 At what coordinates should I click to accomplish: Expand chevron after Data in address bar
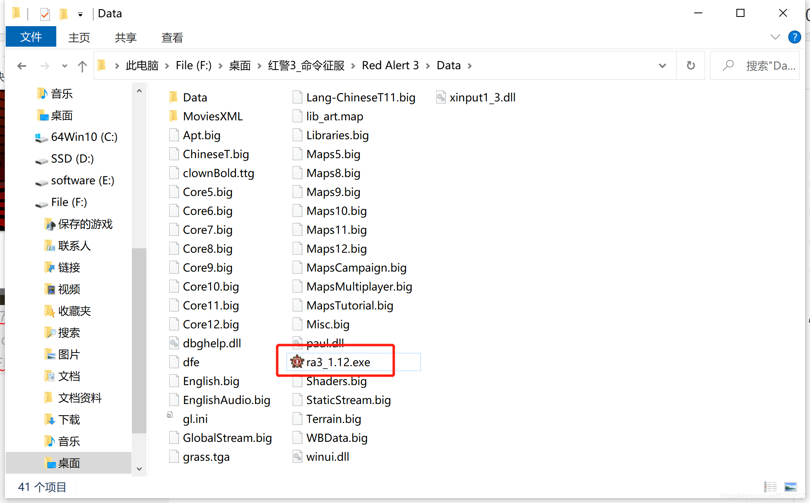[470, 66]
